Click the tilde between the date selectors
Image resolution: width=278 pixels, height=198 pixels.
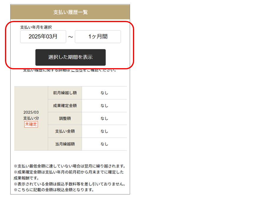(71, 36)
